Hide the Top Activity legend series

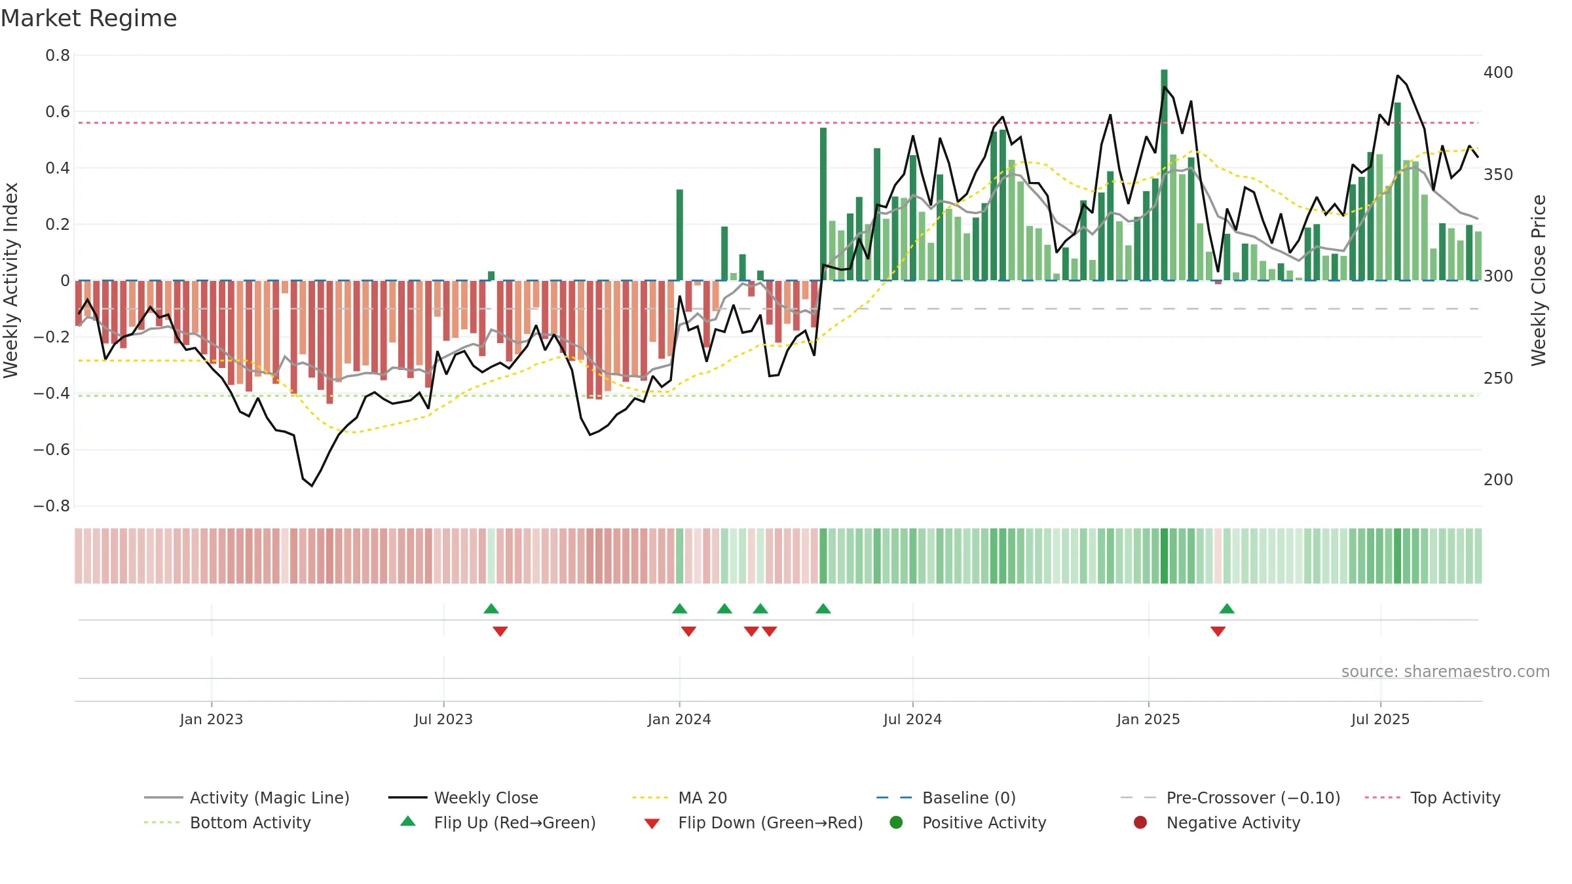pos(1432,798)
